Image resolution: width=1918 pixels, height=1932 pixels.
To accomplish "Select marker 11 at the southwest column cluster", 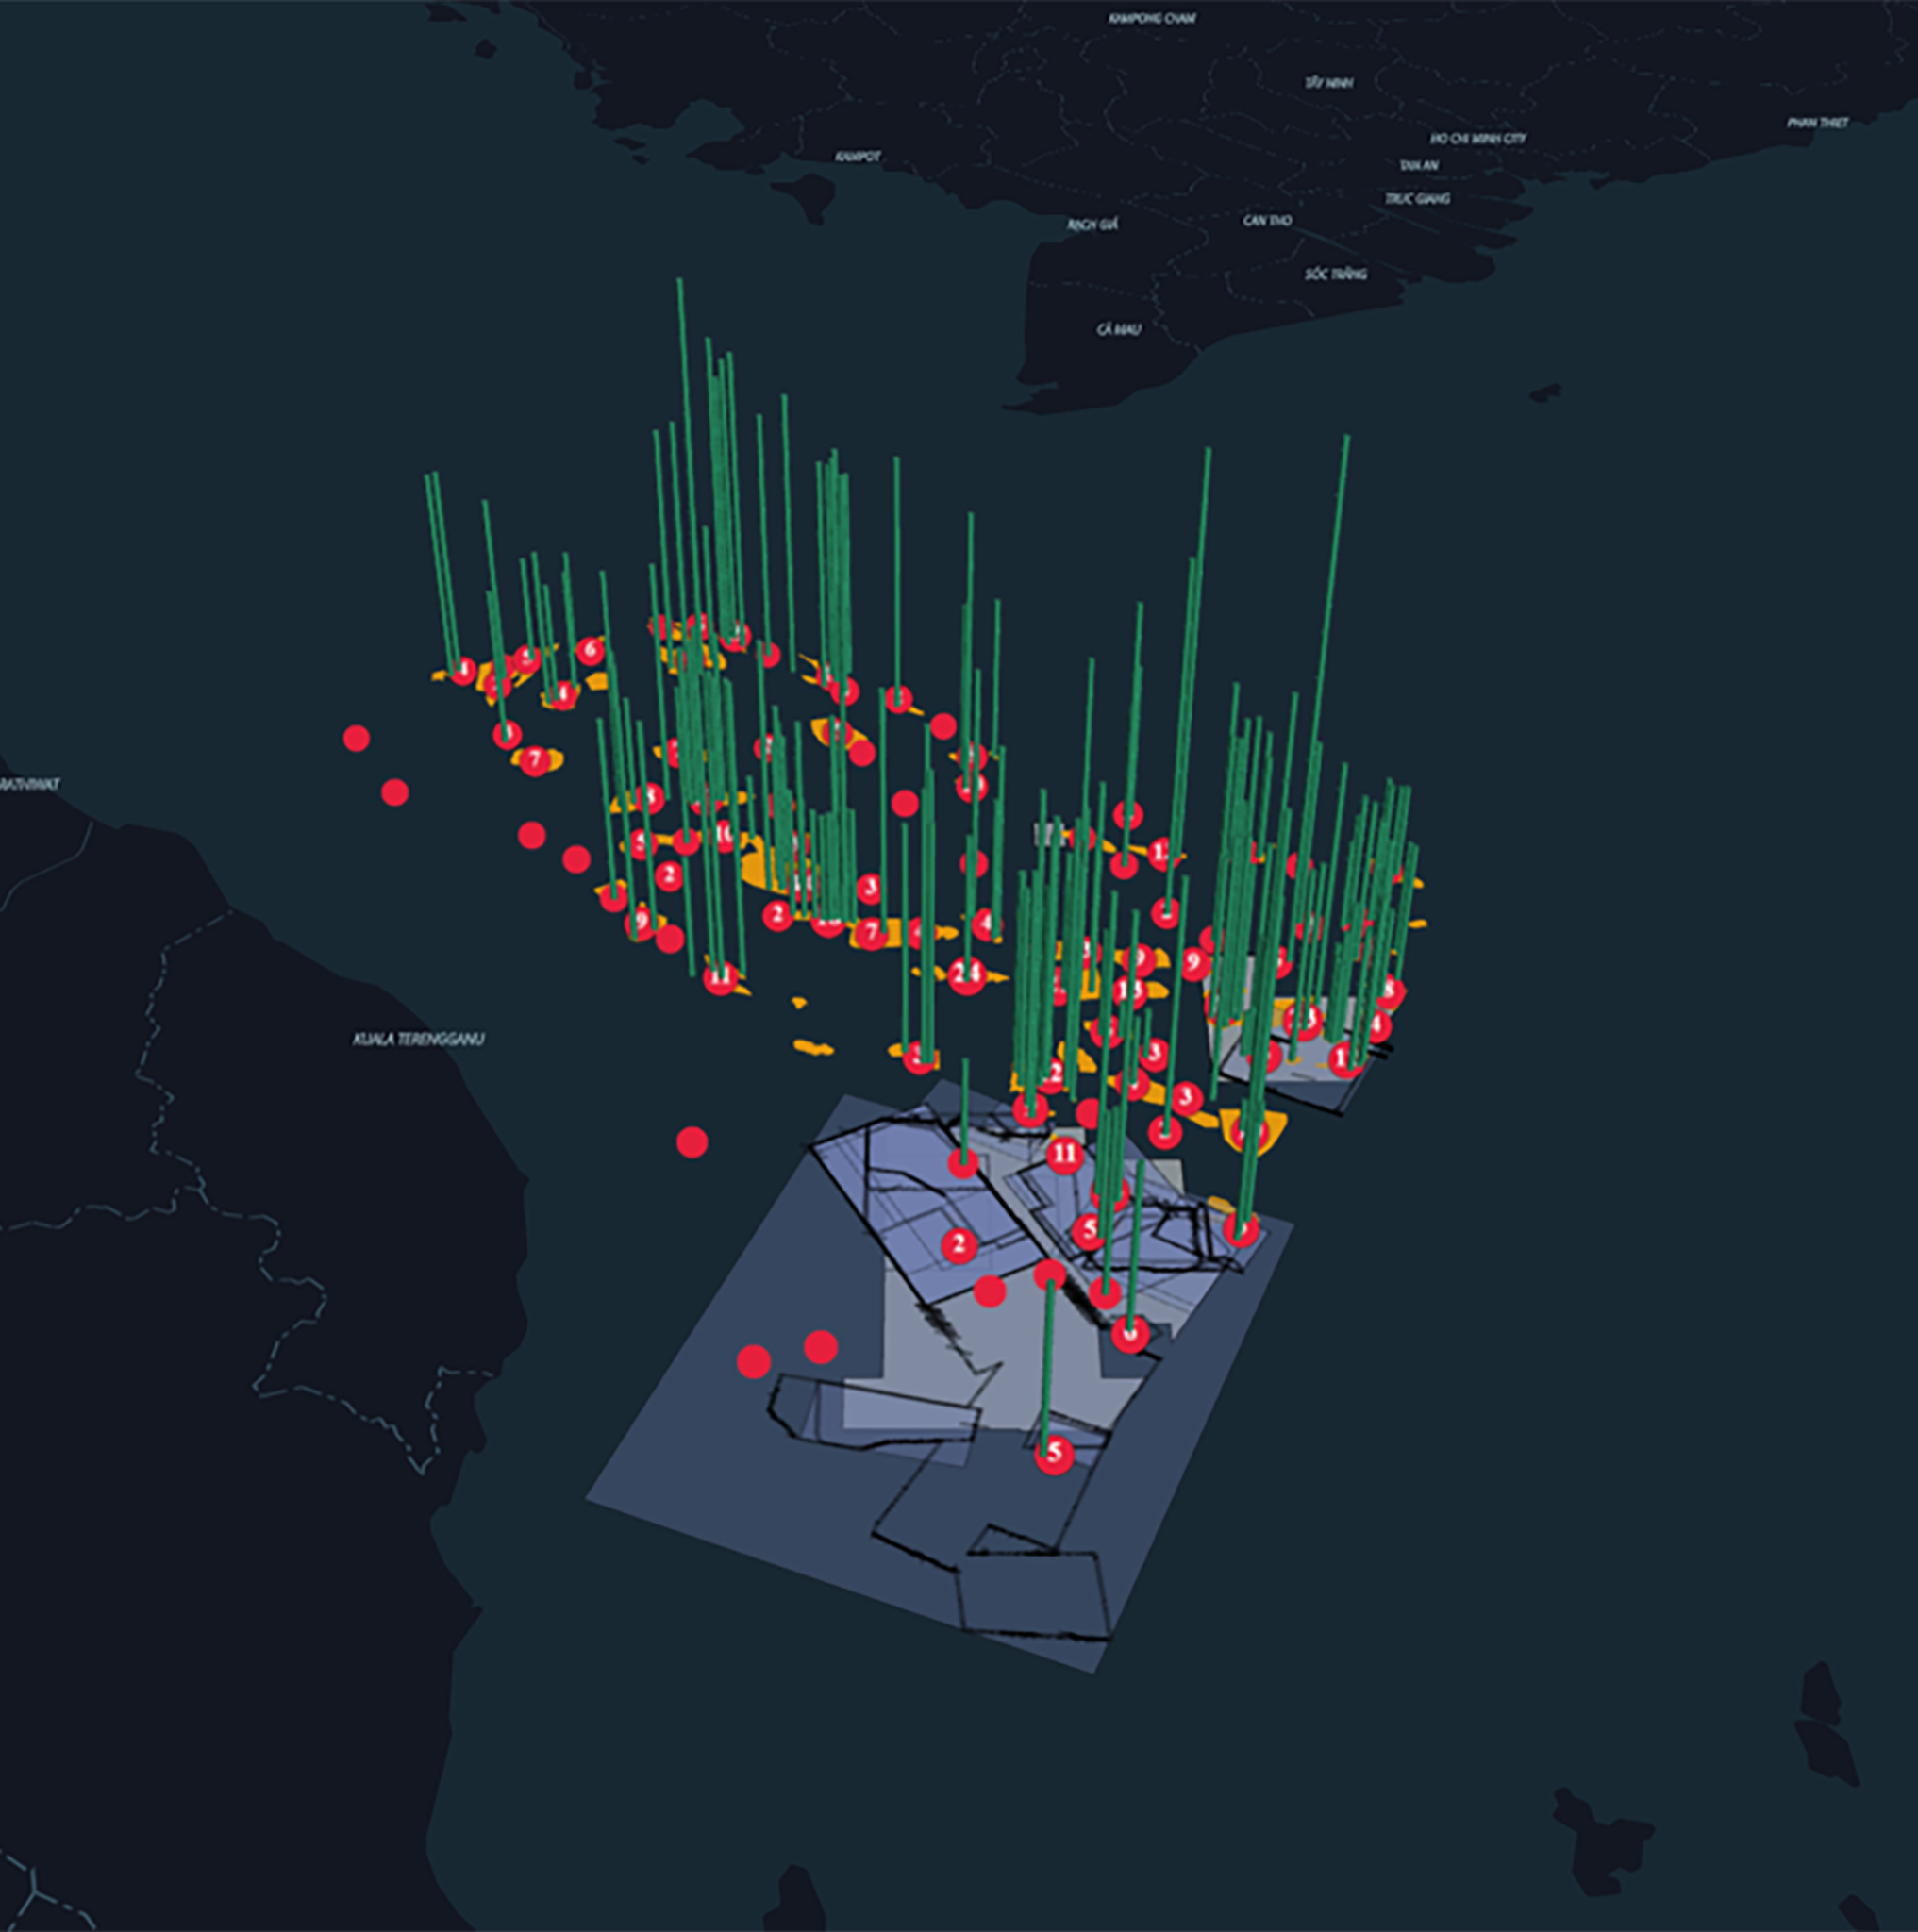I will click(x=720, y=977).
